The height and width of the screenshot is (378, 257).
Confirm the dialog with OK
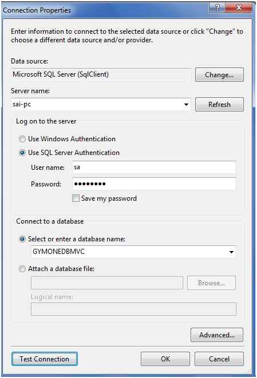point(165,359)
